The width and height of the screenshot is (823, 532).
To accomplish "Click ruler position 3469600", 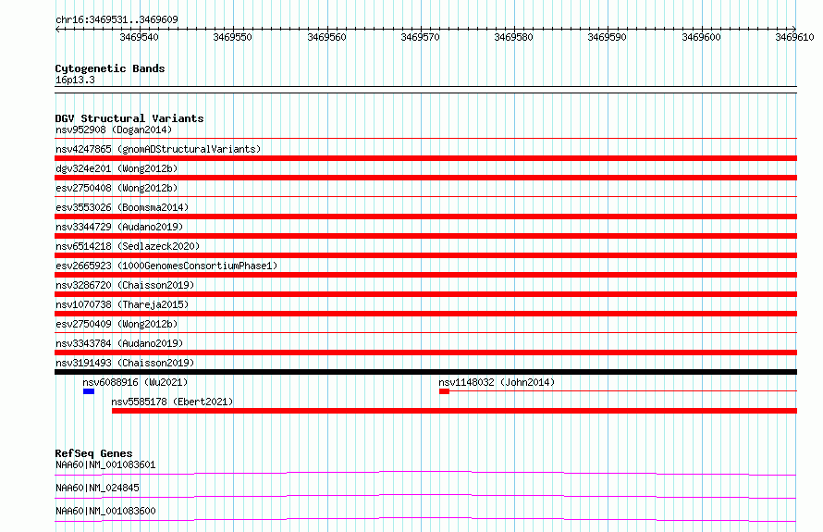I will 701,37.
